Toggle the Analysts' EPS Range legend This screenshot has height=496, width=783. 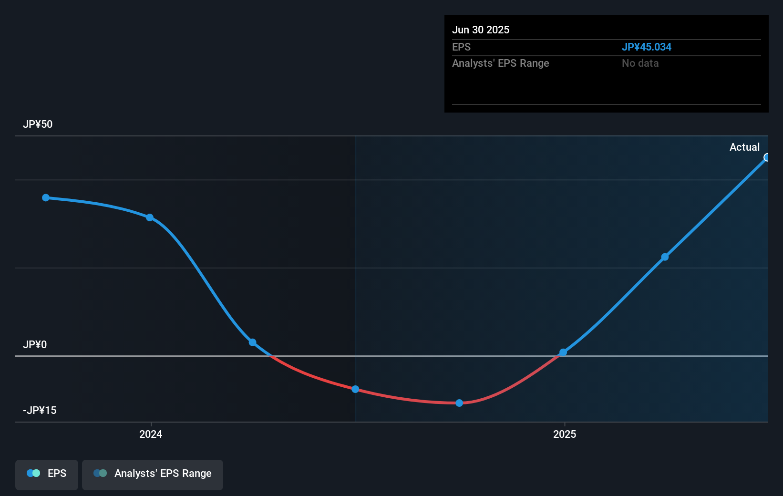pos(153,475)
